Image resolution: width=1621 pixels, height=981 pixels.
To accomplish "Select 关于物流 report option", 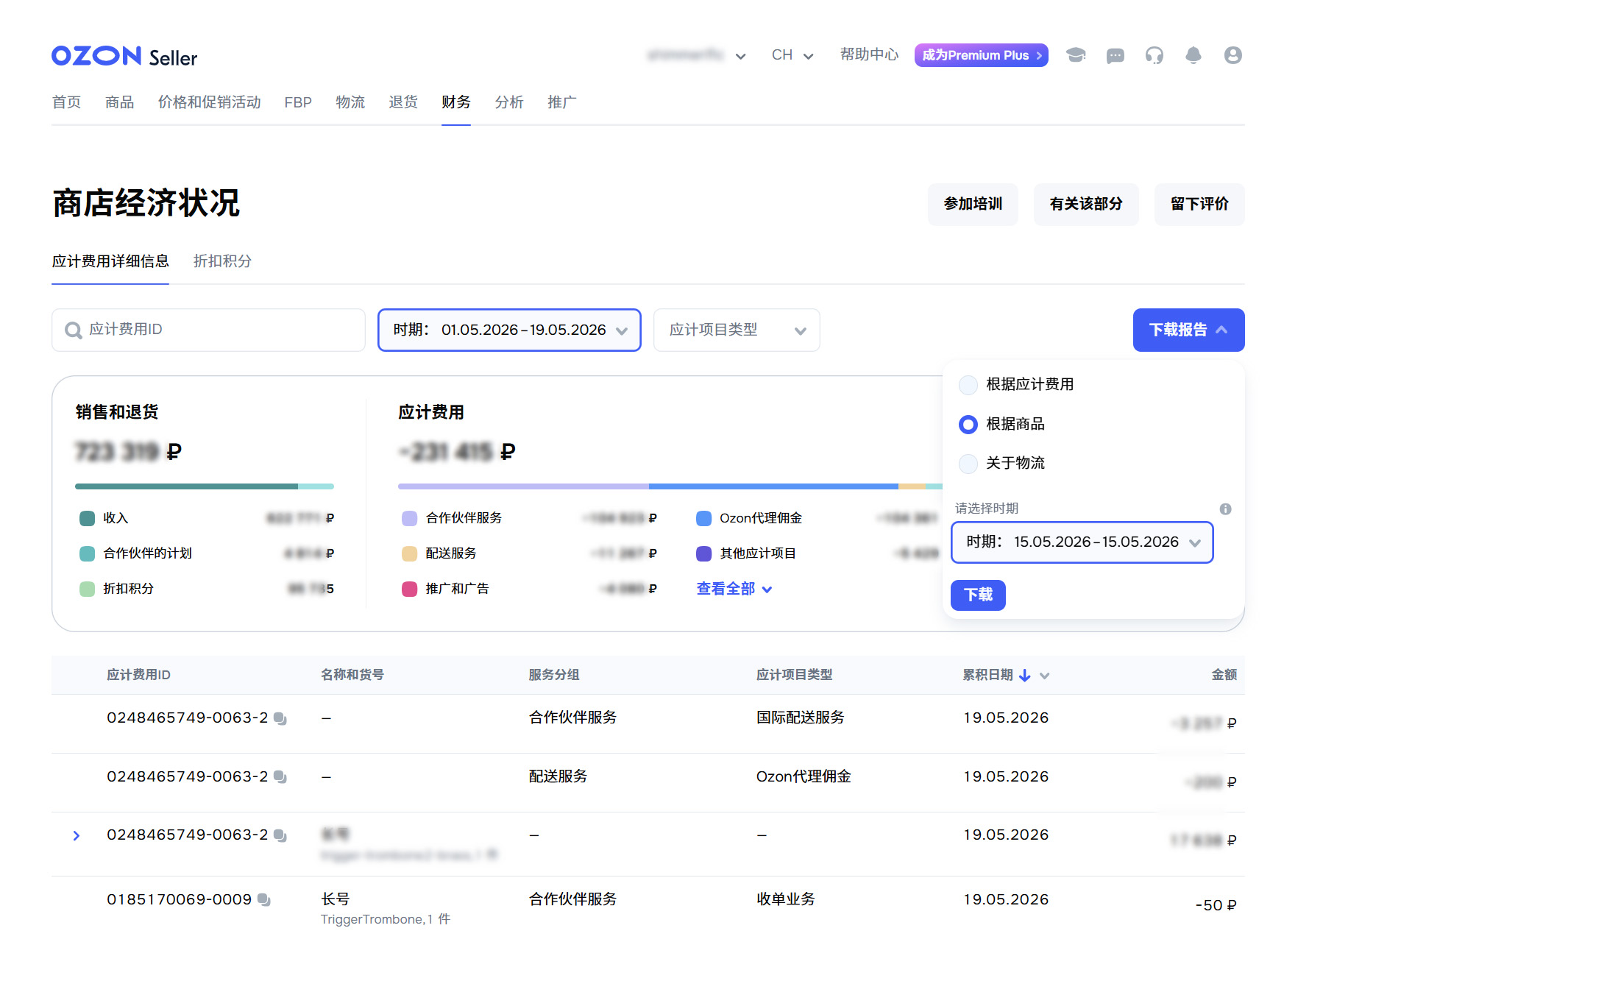I will (x=968, y=463).
